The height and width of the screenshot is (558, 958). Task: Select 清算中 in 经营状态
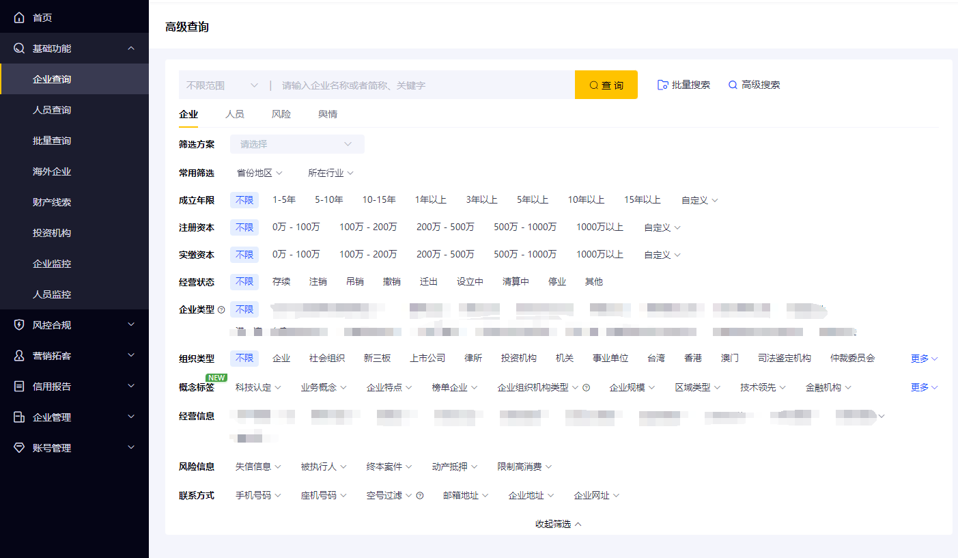[516, 282]
